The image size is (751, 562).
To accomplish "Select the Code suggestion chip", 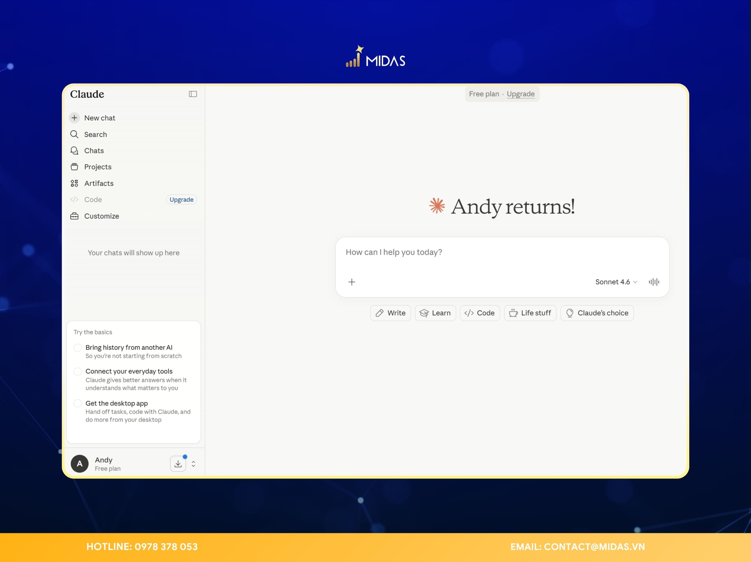I will click(480, 313).
